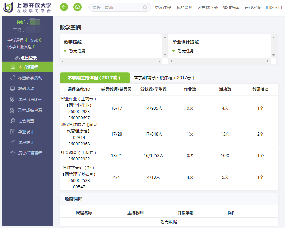Screen dimensions: 285x228
Task: Click 4次 homework for 管理学基础
Action: [x=190, y=177]
